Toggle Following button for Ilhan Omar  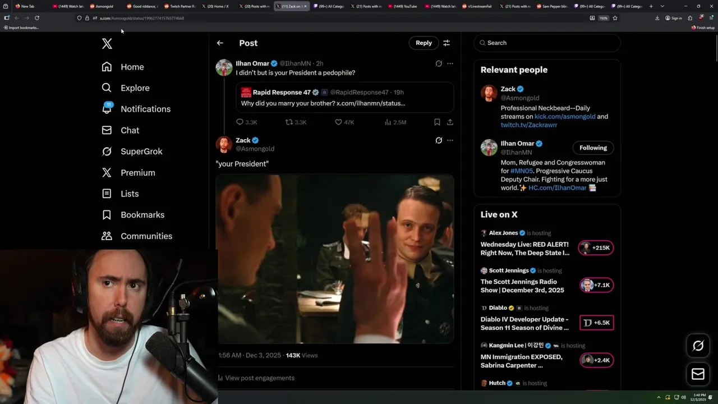[593, 148]
